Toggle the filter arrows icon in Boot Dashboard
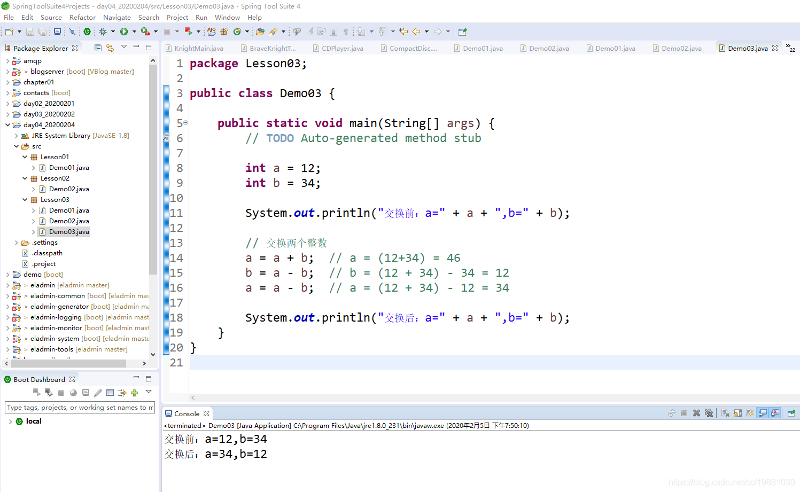 [122, 393]
